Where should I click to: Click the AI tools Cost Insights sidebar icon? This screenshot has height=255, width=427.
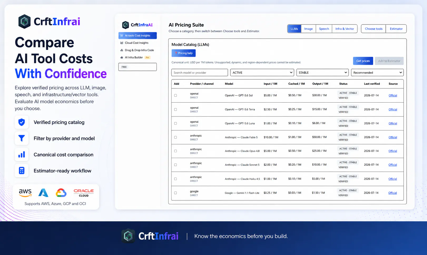click(122, 35)
